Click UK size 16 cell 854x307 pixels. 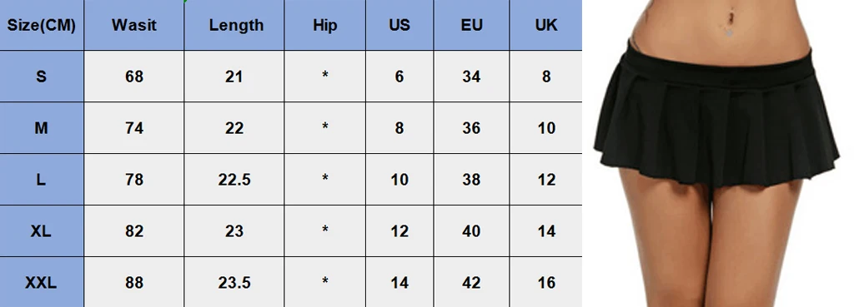[545, 282]
